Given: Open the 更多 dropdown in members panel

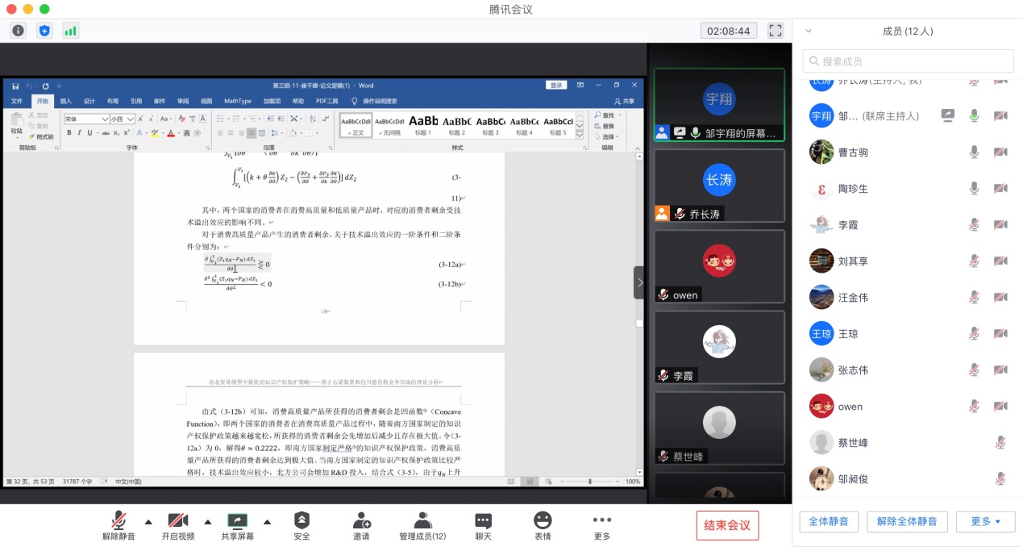Looking at the screenshot, I should (985, 521).
